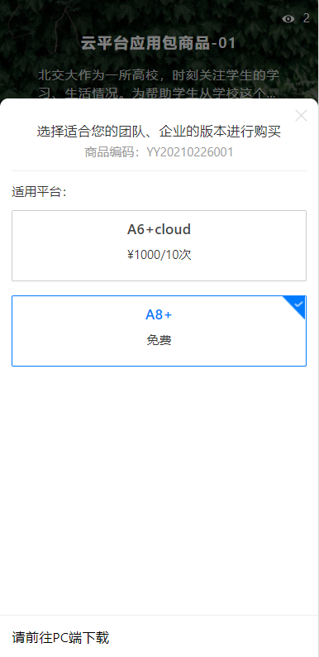This screenshot has width=319, height=657.
Task: Click the eye view-count icon
Action: [x=288, y=19]
